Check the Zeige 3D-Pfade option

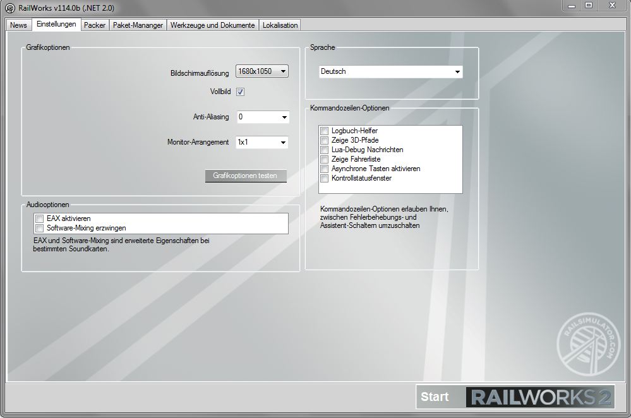325,140
